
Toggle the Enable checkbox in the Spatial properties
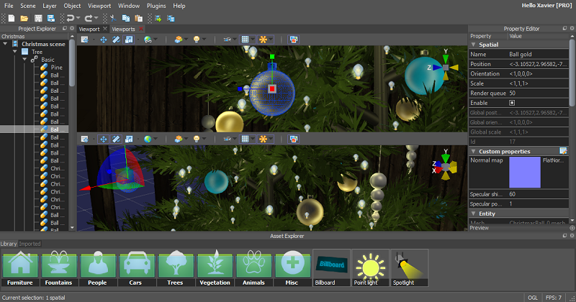click(512, 103)
